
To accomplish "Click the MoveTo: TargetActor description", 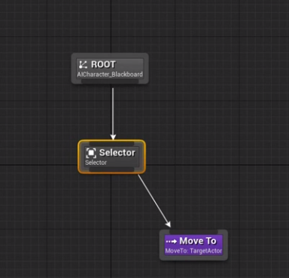I will (x=193, y=251).
